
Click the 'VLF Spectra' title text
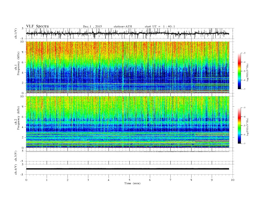(37, 26)
